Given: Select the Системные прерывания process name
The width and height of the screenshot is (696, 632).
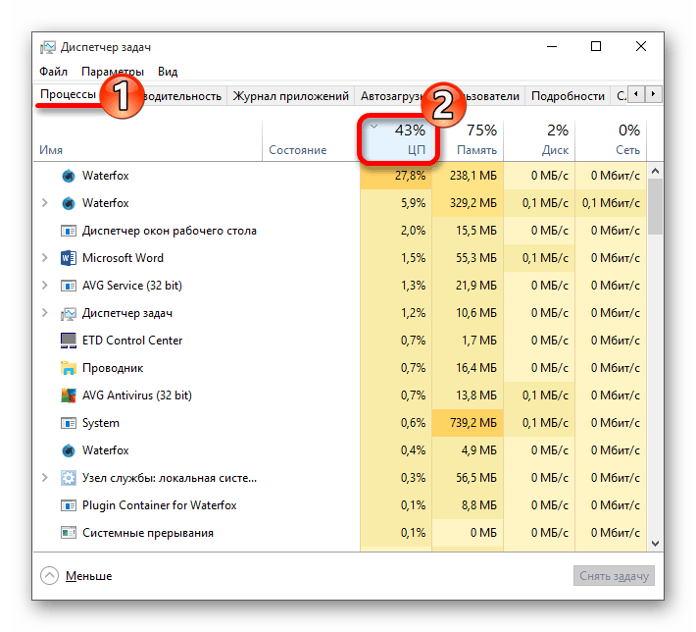Looking at the screenshot, I should [x=148, y=533].
